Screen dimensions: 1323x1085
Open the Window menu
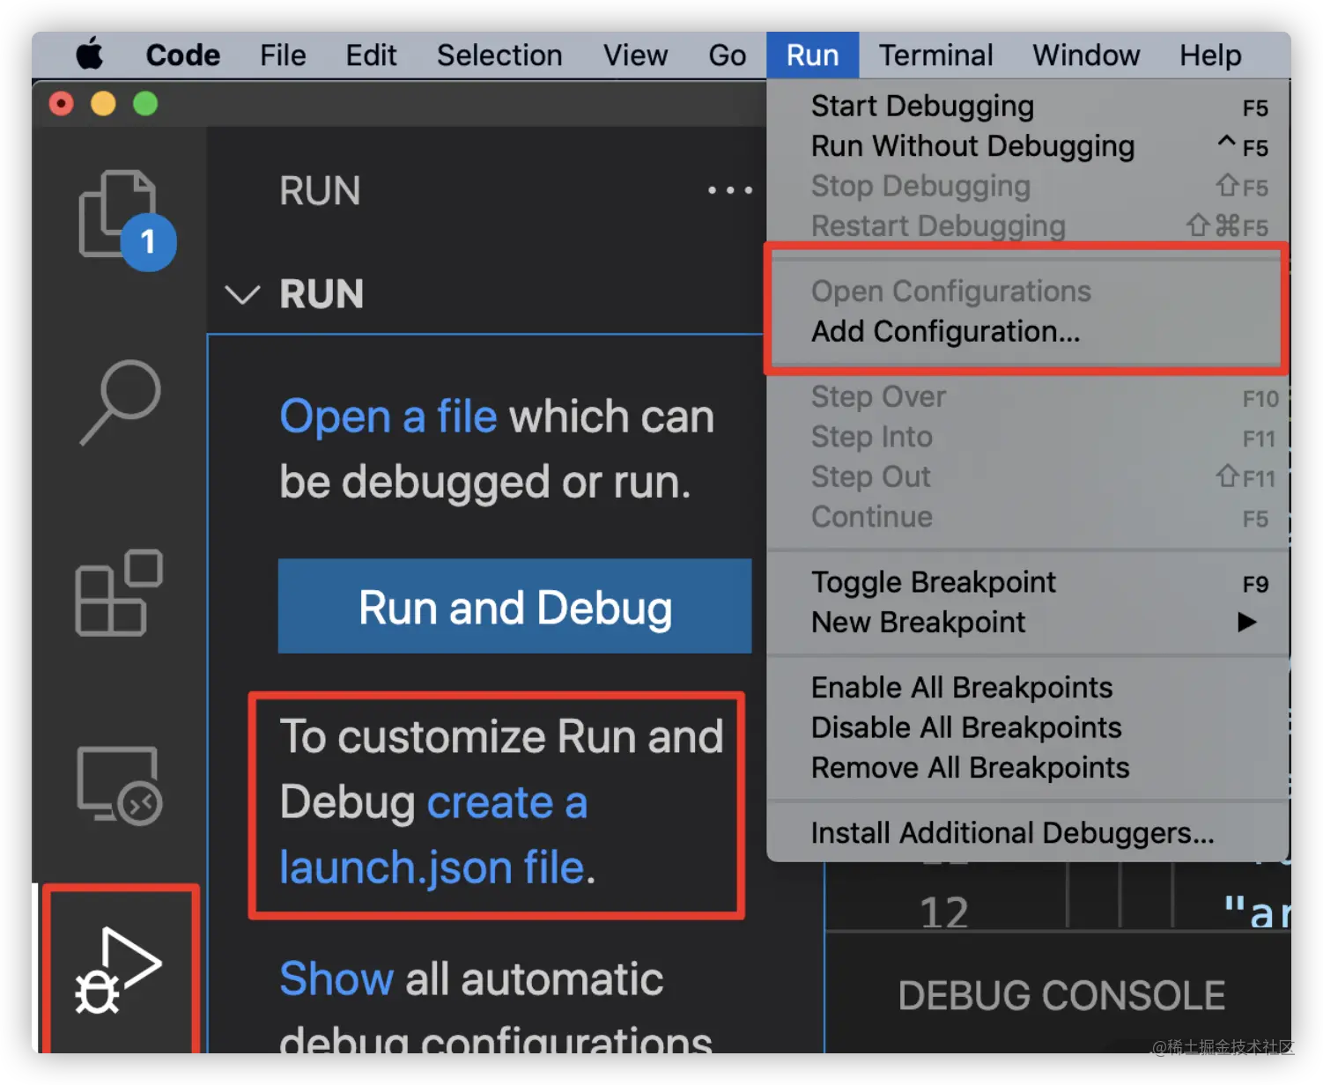pos(1086,55)
